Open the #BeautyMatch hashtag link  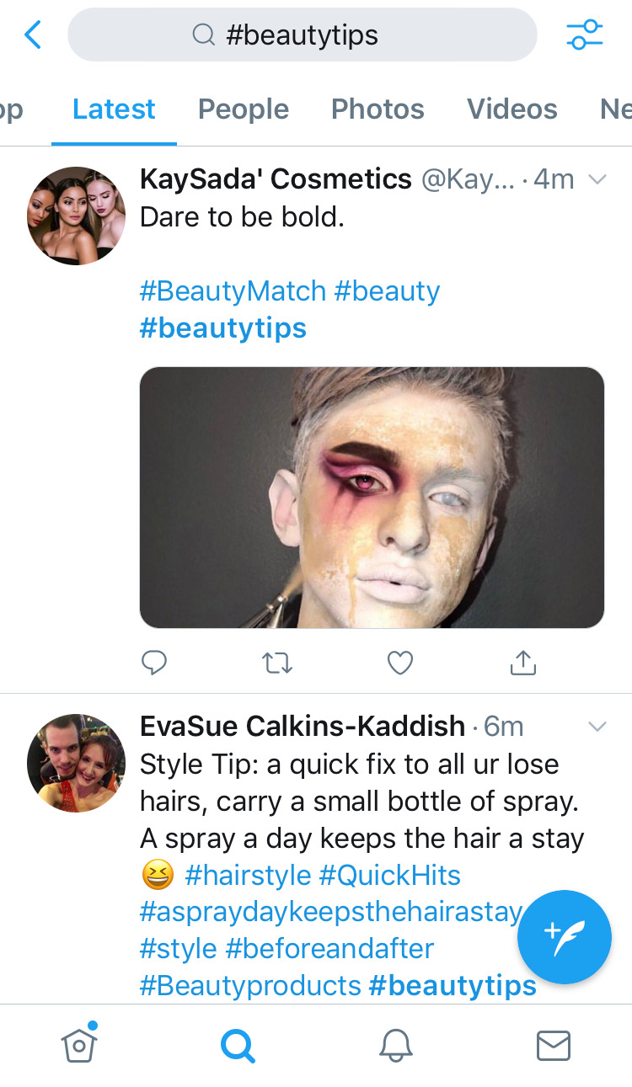tap(233, 291)
